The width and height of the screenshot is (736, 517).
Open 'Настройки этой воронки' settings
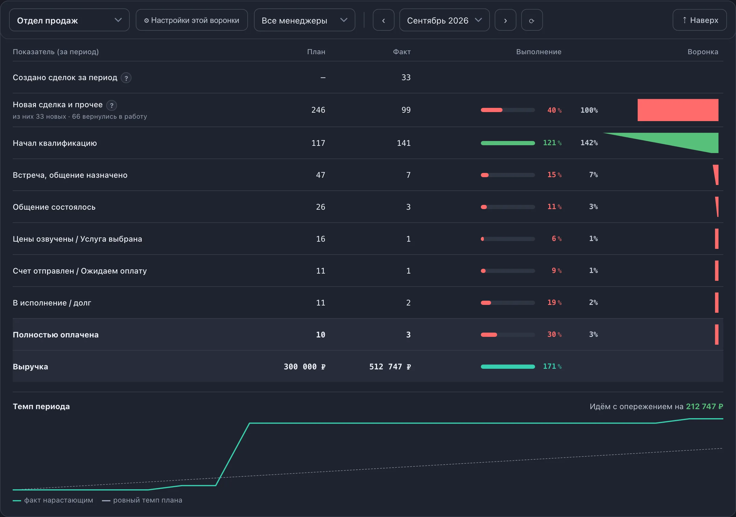click(192, 20)
